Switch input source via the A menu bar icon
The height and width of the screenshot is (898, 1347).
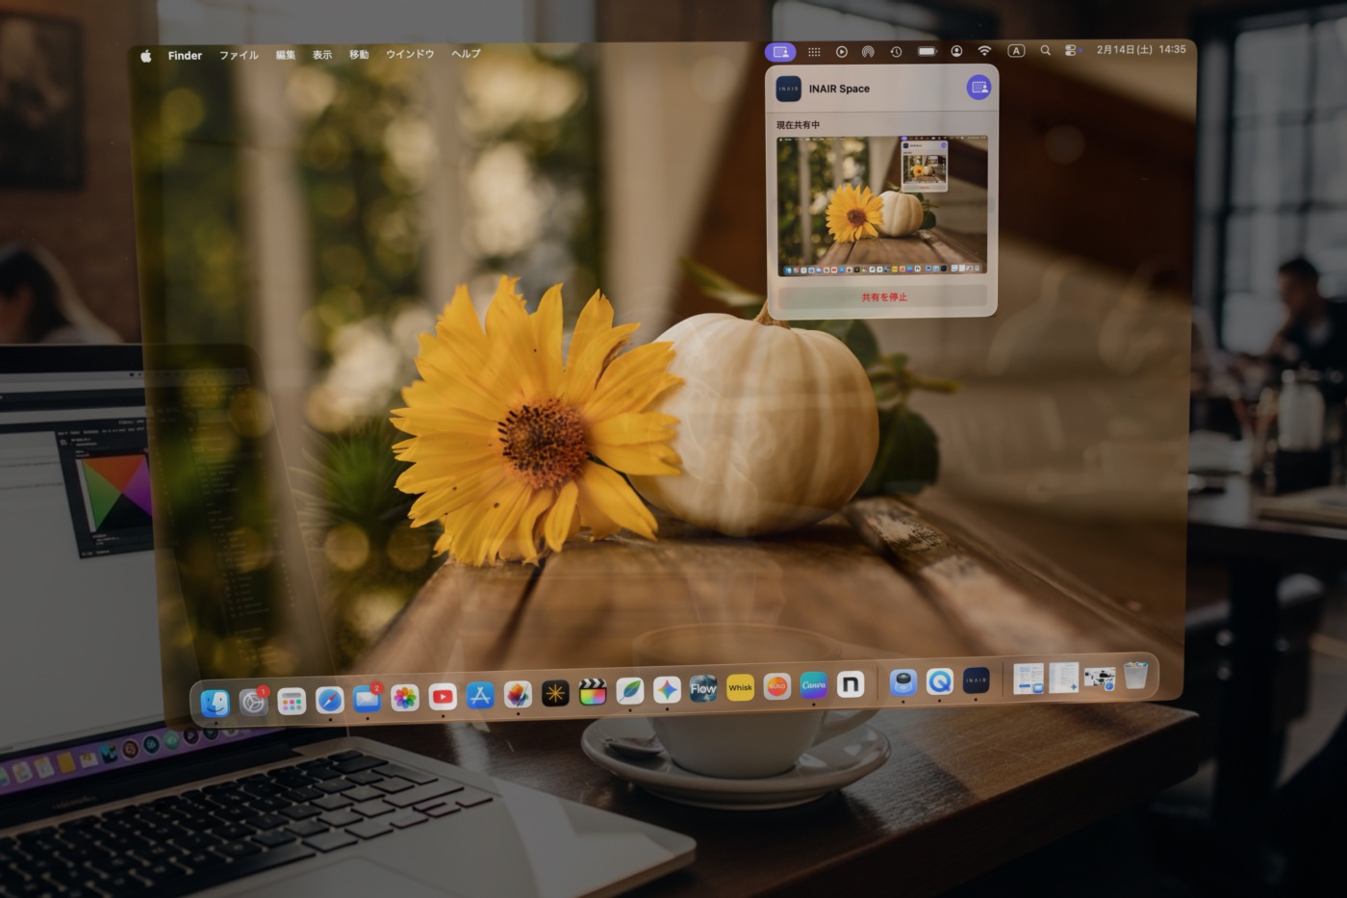click(1014, 51)
